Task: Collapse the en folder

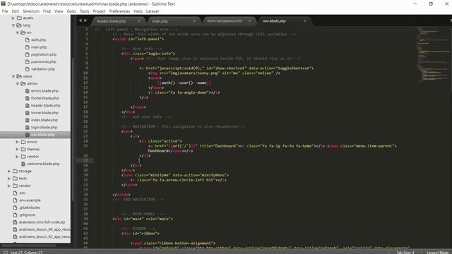Action: point(17,32)
